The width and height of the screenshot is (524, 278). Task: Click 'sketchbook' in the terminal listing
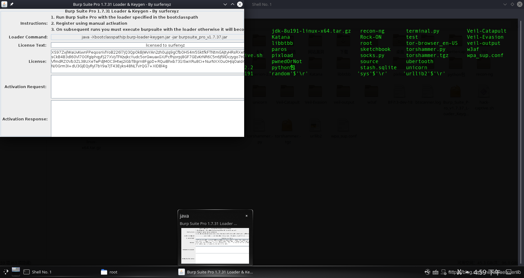[375, 49]
